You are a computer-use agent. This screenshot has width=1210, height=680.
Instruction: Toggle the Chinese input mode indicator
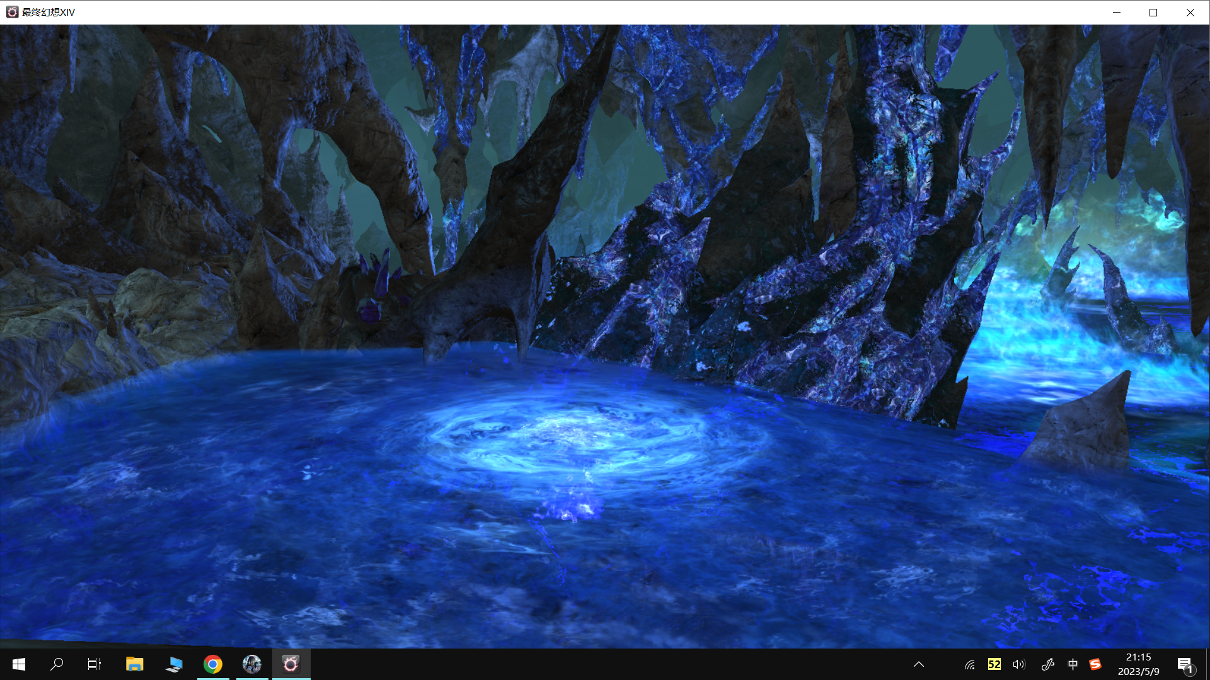(1073, 664)
